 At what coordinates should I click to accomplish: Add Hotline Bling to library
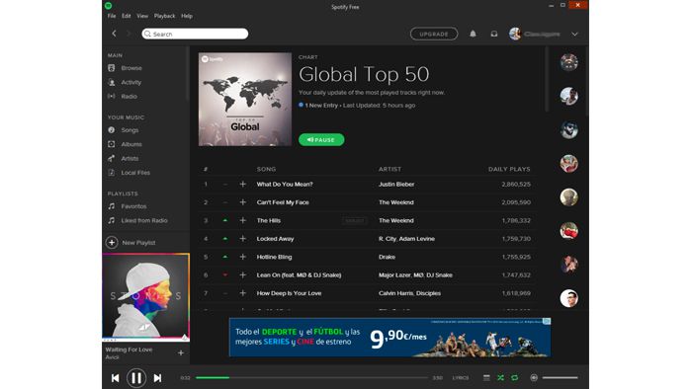(x=243, y=257)
